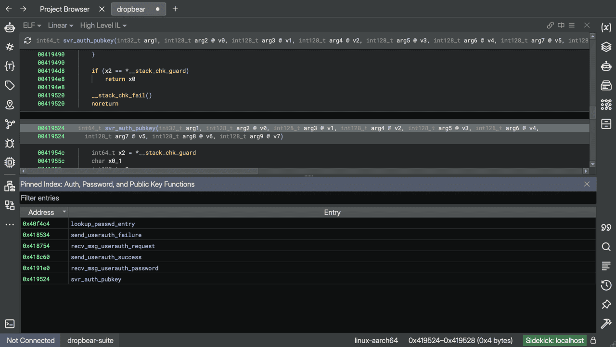This screenshot has width=616, height=347.
Task: Close the code view pane
Action: coord(587,25)
